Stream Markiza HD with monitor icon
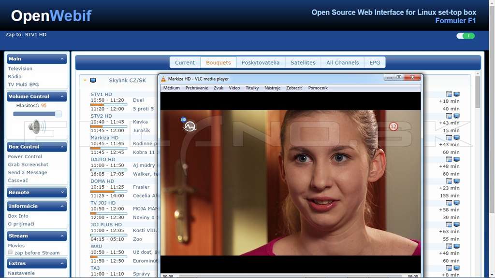This screenshot has height=278, width=495. [456, 138]
